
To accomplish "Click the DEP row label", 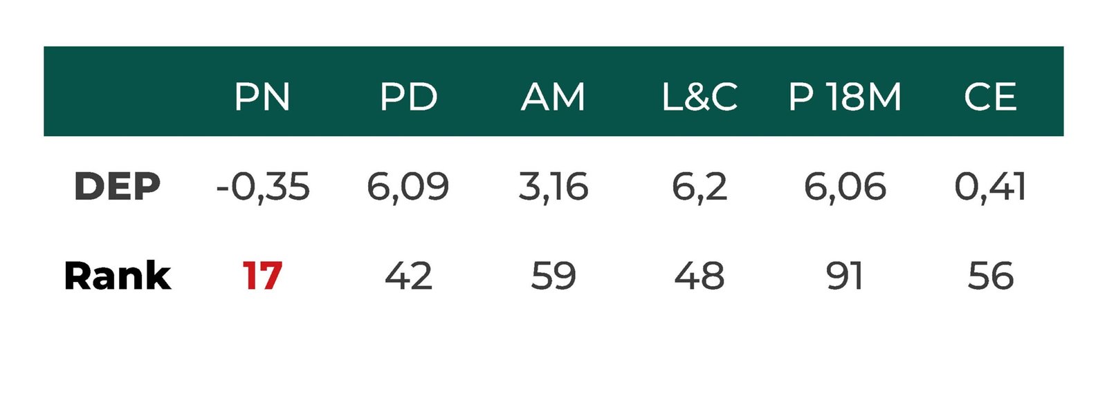I will click(x=117, y=187).
